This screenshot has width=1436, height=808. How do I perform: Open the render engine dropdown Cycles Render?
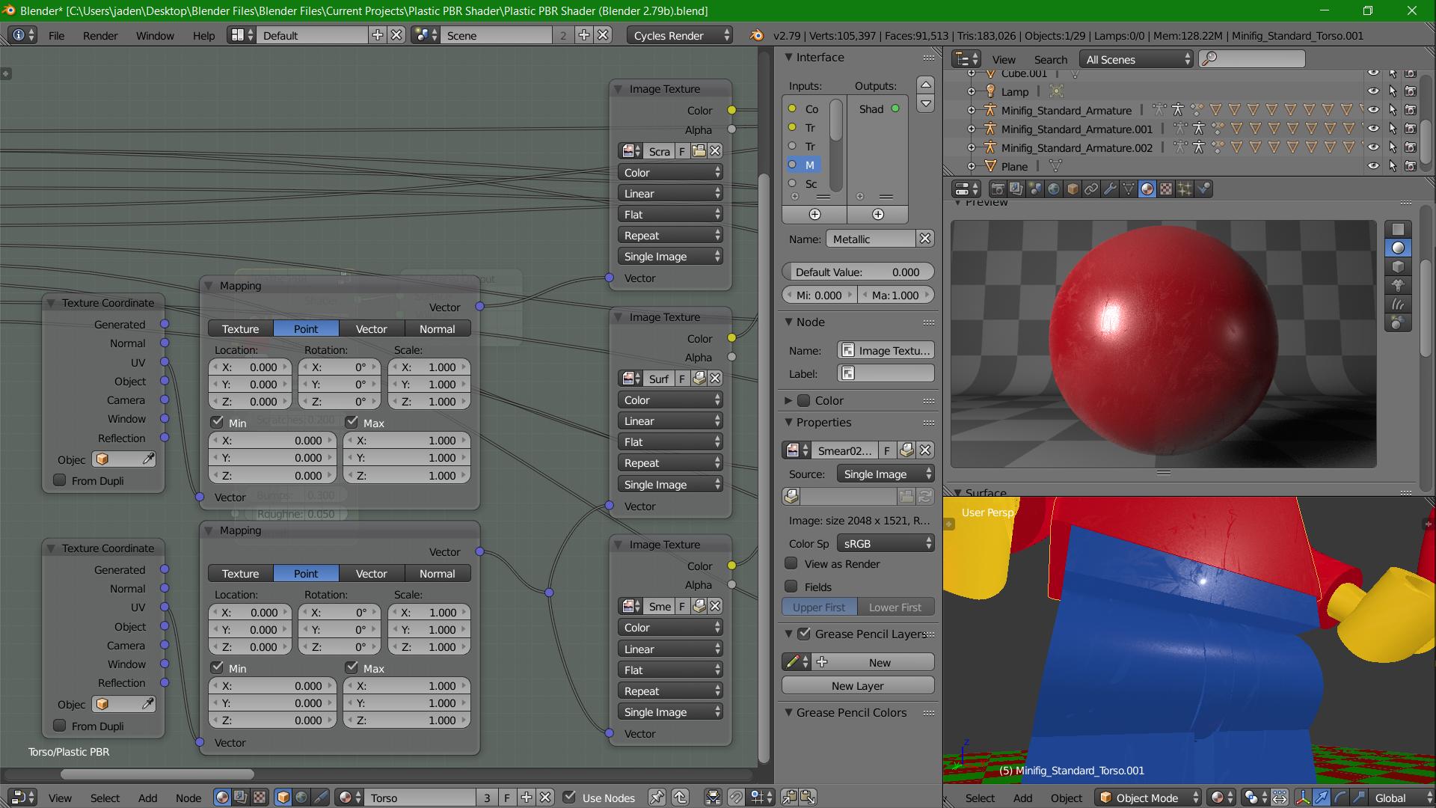tap(679, 35)
